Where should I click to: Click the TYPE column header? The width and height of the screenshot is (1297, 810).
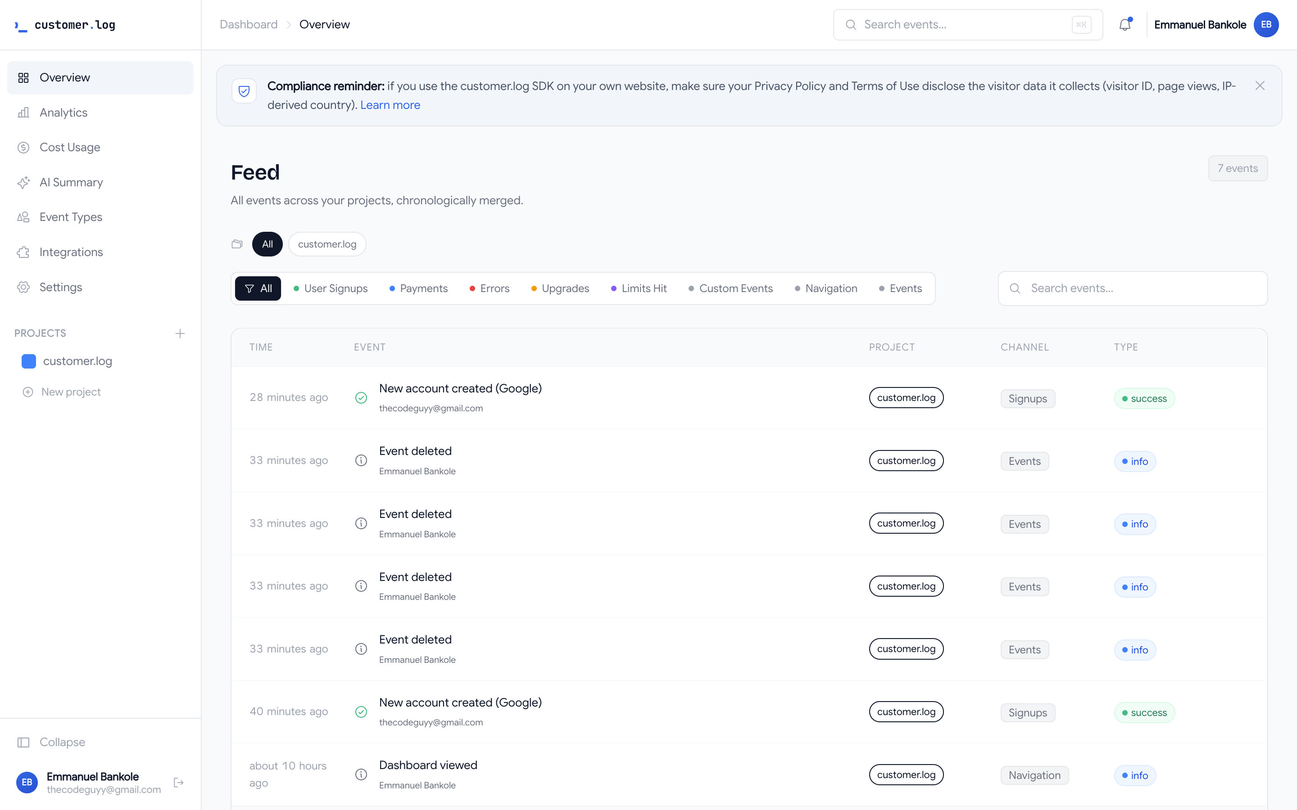click(1126, 347)
